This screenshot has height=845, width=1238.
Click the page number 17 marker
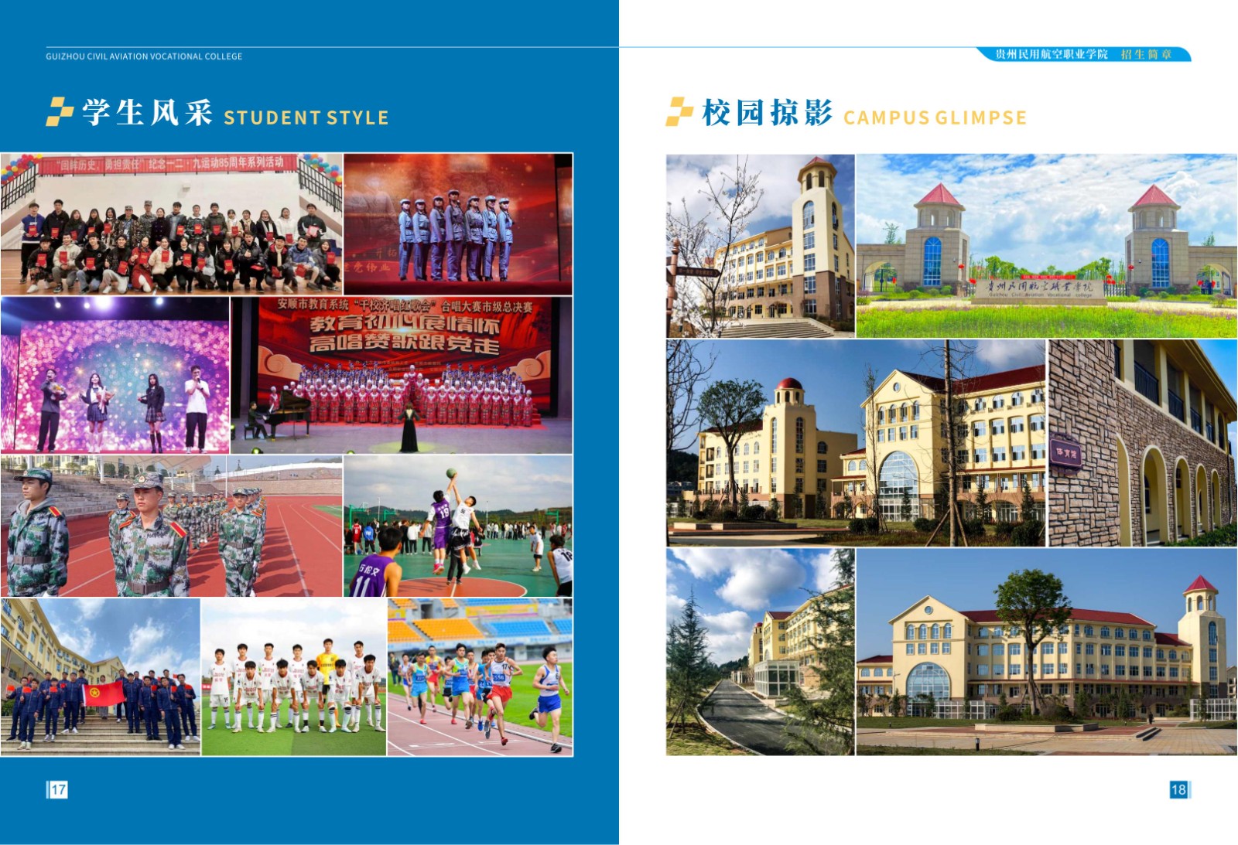pos(57,789)
